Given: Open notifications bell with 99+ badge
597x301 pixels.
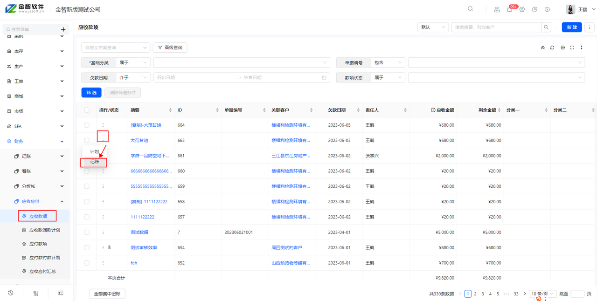Looking at the screenshot, I should point(509,9).
